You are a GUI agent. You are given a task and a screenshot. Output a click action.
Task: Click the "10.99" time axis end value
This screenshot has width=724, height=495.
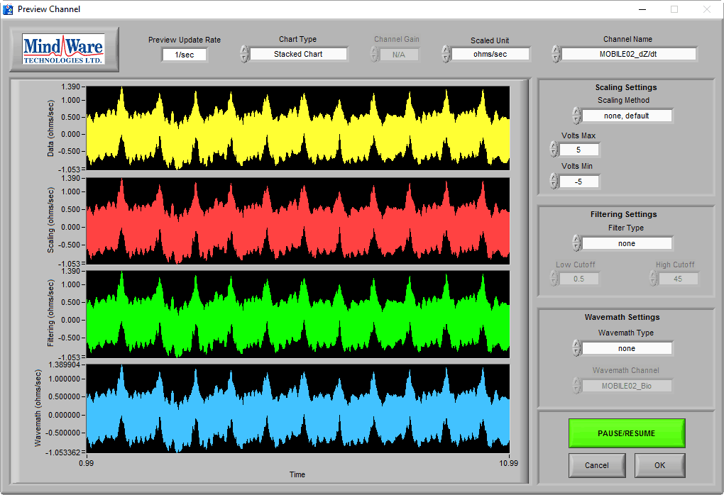[508, 462]
